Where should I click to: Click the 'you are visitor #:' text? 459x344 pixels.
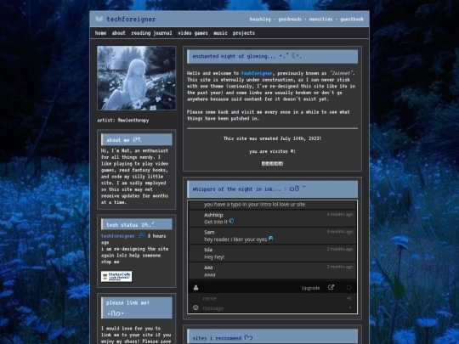[272, 151]
